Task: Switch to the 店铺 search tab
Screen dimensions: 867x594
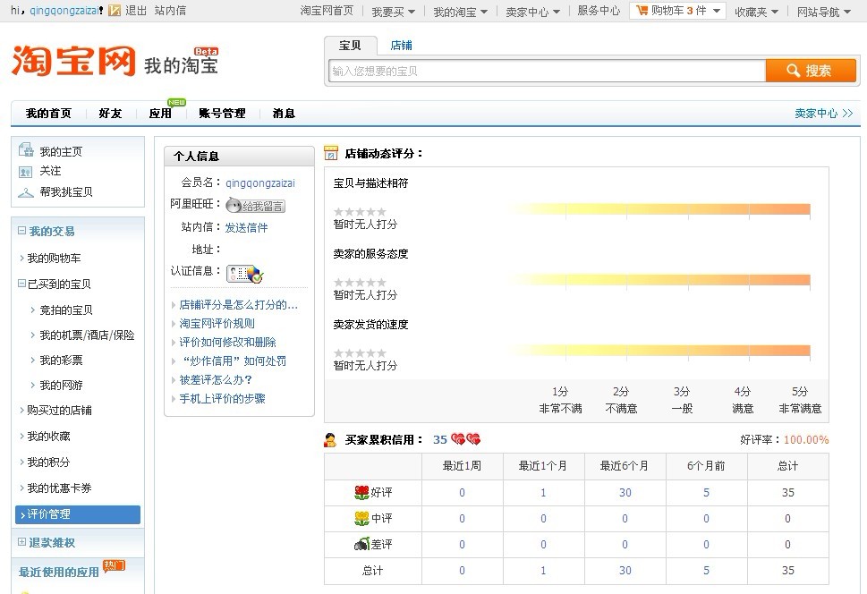Action: coord(401,45)
